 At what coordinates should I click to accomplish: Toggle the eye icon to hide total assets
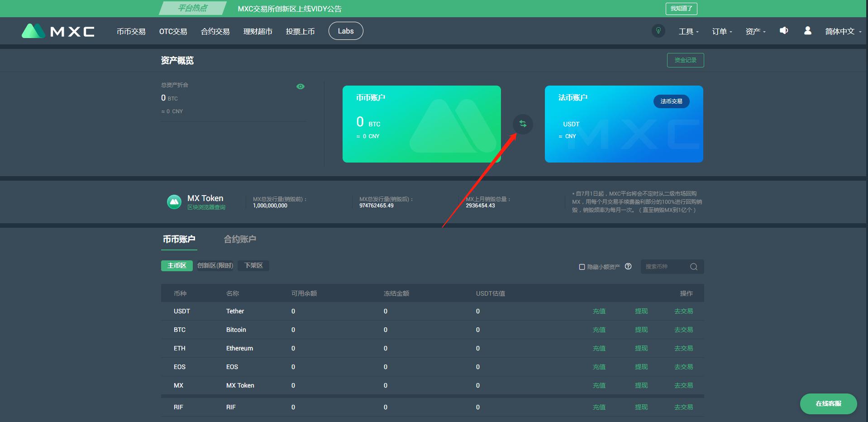(300, 86)
